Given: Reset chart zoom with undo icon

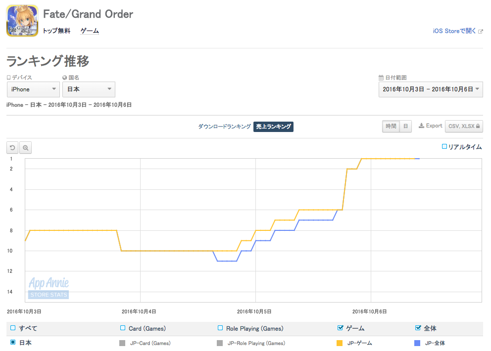Looking at the screenshot, I should pyautogui.click(x=12, y=148).
